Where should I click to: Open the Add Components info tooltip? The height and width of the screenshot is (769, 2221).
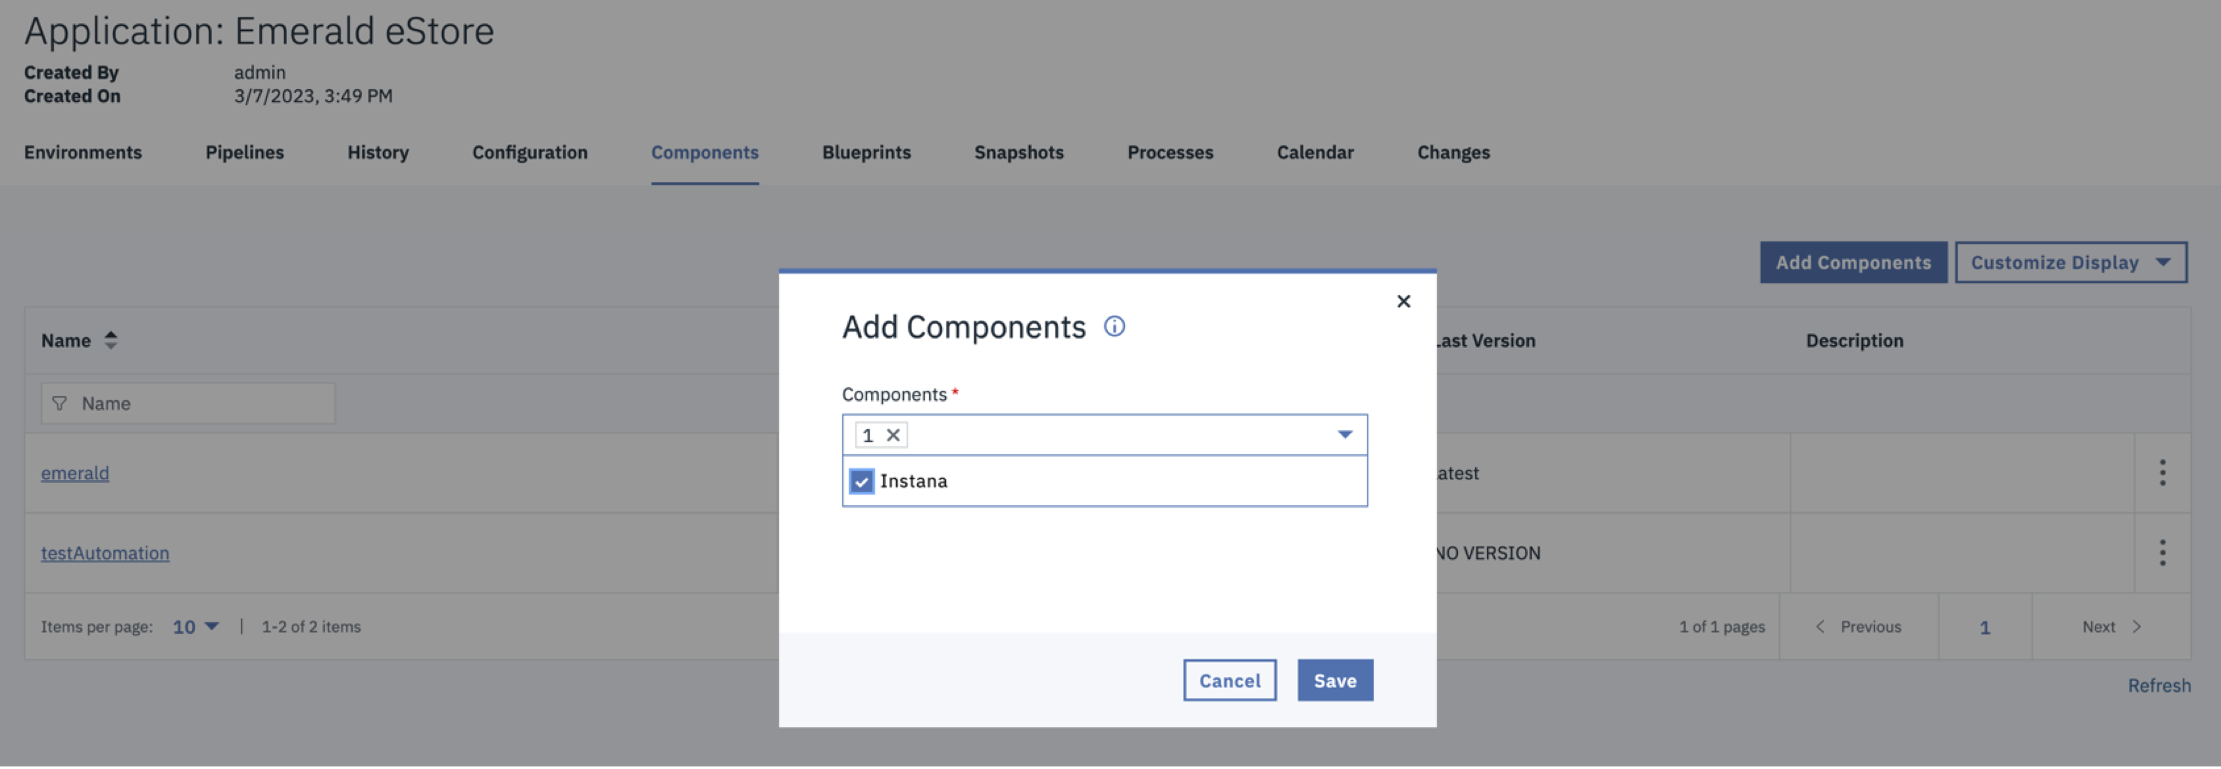(x=1114, y=326)
